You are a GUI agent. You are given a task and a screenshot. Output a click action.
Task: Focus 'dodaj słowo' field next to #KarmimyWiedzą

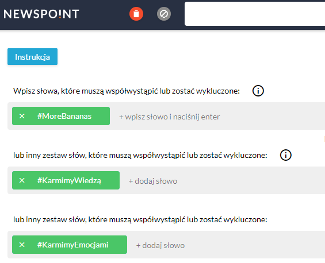coord(153,181)
